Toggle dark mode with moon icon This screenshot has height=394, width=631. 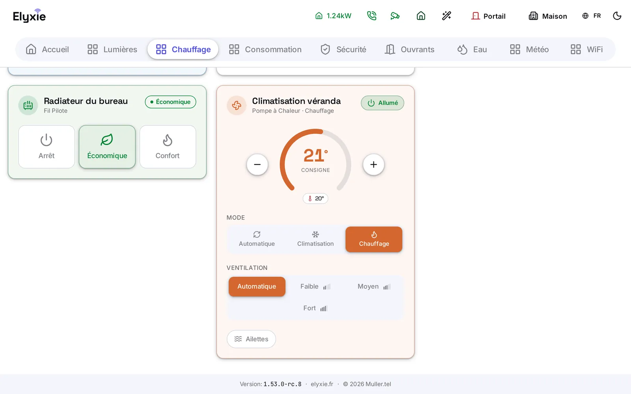(x=617, y=16)
